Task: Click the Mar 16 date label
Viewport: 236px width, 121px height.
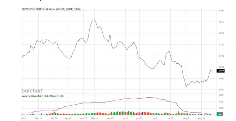Action: pyautogui.click(x=39, y=118)
